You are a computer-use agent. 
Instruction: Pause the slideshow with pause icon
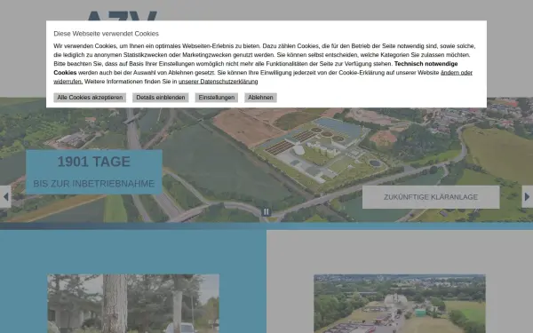266,212
